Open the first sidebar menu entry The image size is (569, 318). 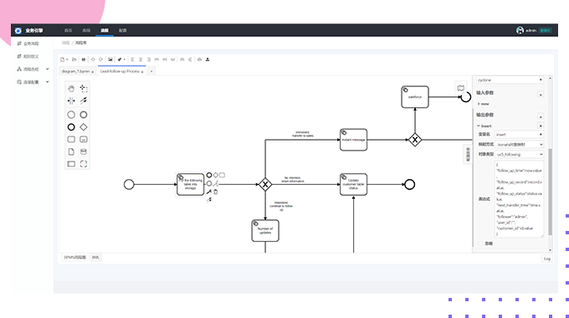pos(28,44)
